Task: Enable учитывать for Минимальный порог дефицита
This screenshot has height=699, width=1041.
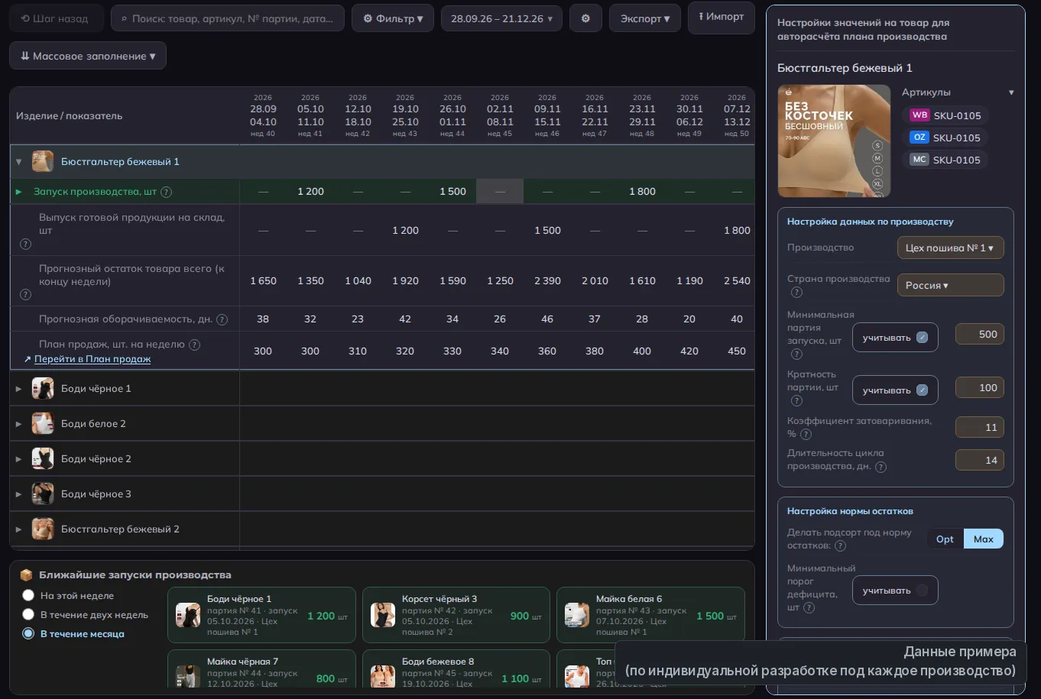Action: point(922,591)
